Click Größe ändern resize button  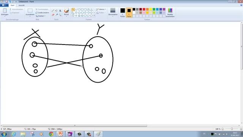pos(42,13)
